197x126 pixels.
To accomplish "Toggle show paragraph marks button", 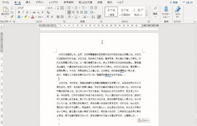I will click(x=99, y=17).
